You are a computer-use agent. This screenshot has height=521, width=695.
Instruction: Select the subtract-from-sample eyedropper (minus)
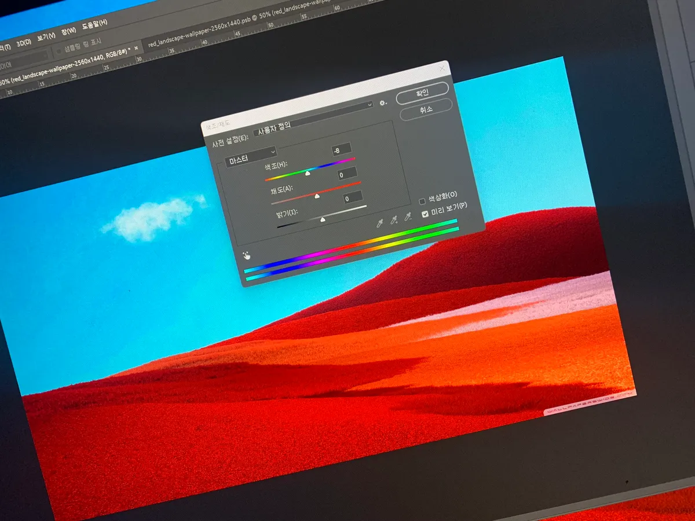click(x=408, y=217)
